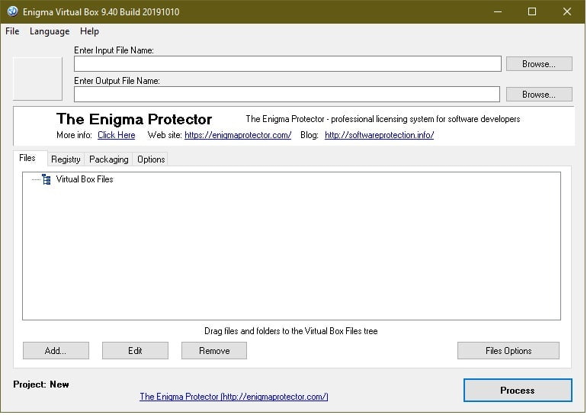Image resolution: width=587 pixels, height=415 pixels.
Task: Open Files Options
Action: click(x=508, y=351)
